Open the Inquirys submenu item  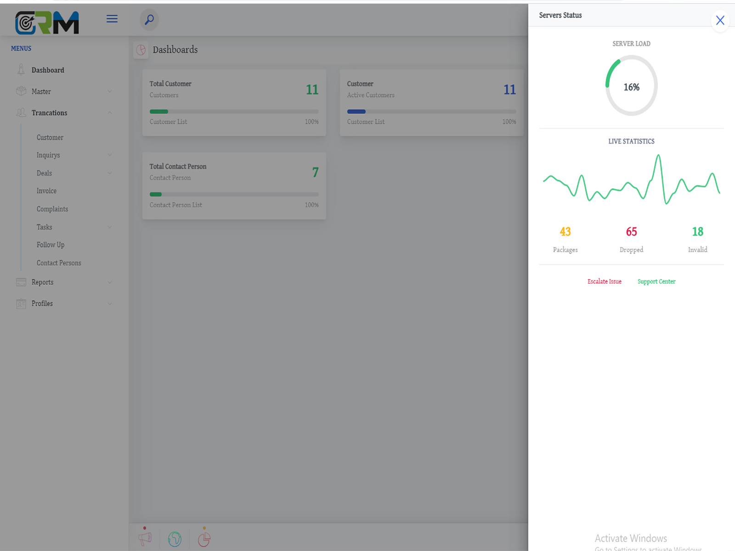[x=48, y=155]
